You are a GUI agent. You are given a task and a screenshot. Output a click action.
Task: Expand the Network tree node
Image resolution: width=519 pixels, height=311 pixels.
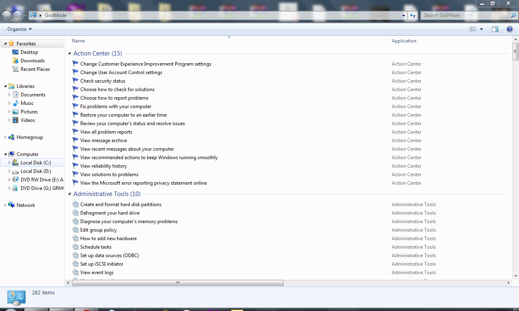coord(5,205)
